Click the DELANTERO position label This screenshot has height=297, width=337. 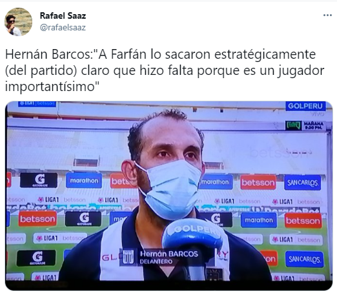pos(156,261)
